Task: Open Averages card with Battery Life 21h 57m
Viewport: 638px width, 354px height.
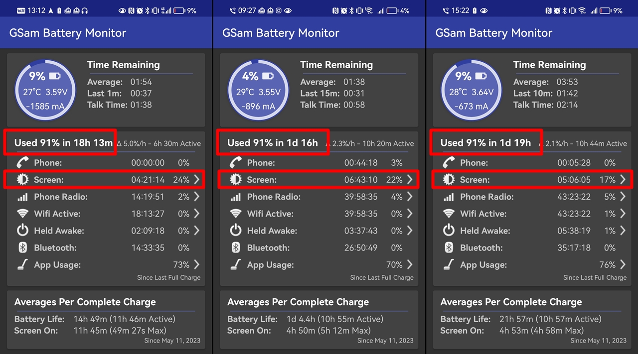Action: [x=532, y=319]
